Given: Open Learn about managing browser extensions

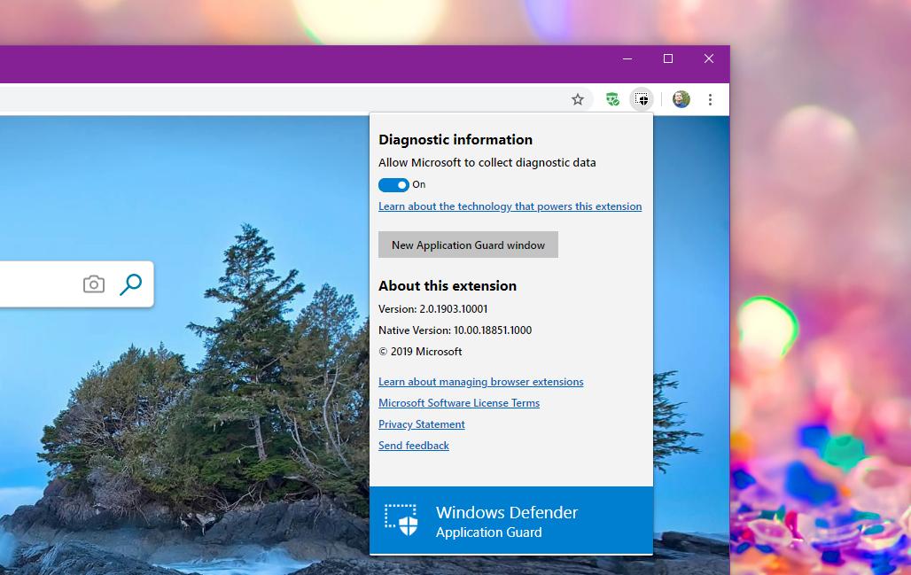Looking at the screenshot, I should (481, 382).
